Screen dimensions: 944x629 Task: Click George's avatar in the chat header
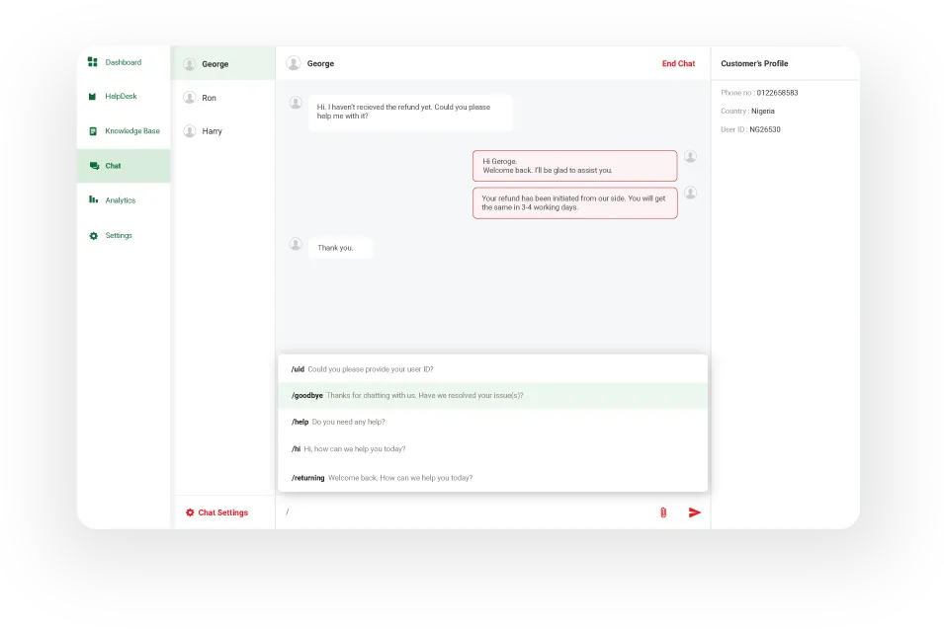(x=292, y=62)
